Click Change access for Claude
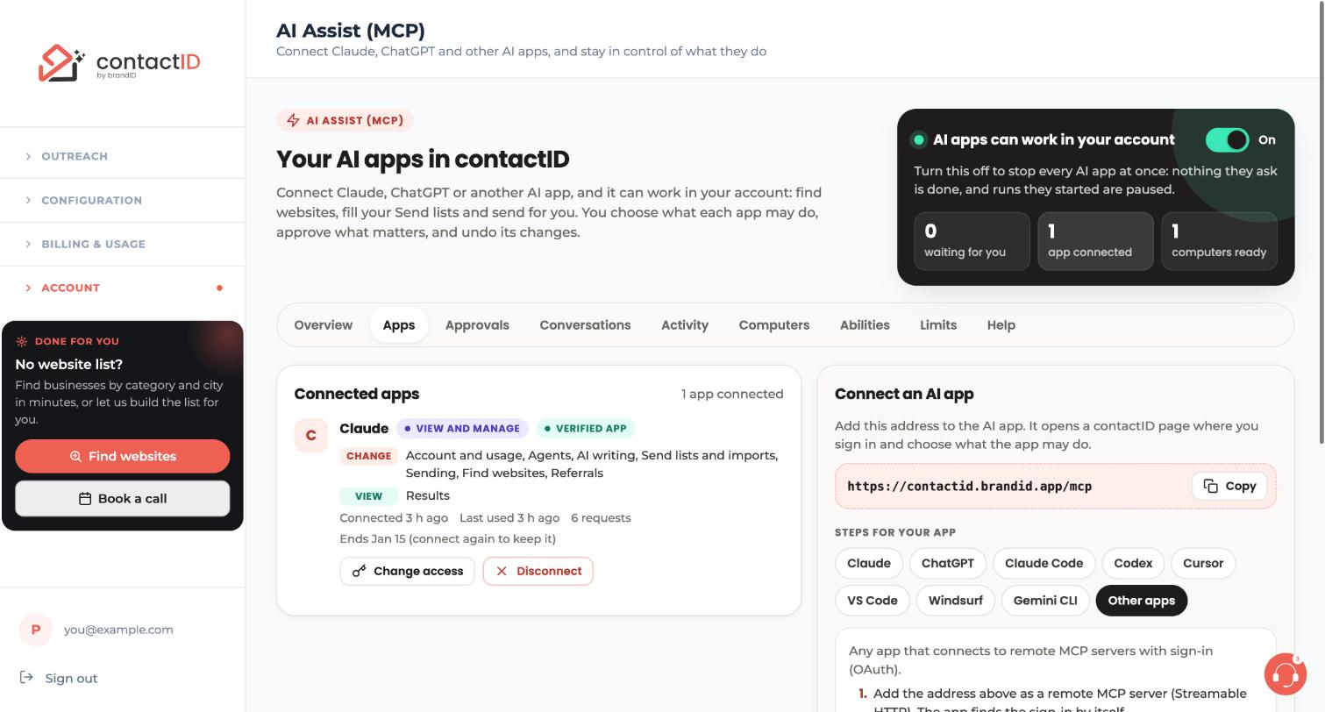The width and height of the screenshot is (1325, 712). [408, 571]
